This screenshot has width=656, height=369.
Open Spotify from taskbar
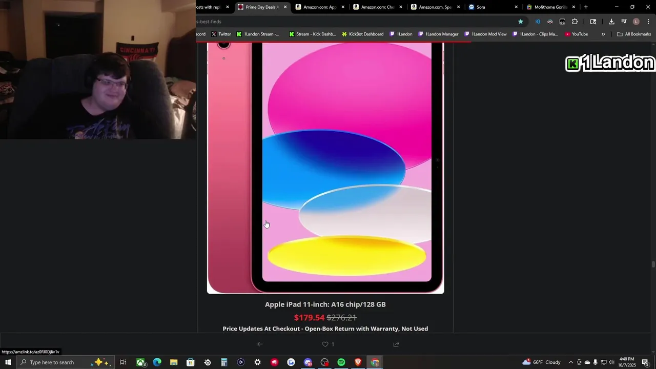341,362
